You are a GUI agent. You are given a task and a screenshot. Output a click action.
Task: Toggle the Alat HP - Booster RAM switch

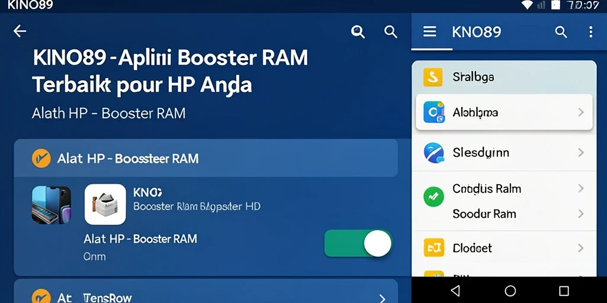point(359,243)
